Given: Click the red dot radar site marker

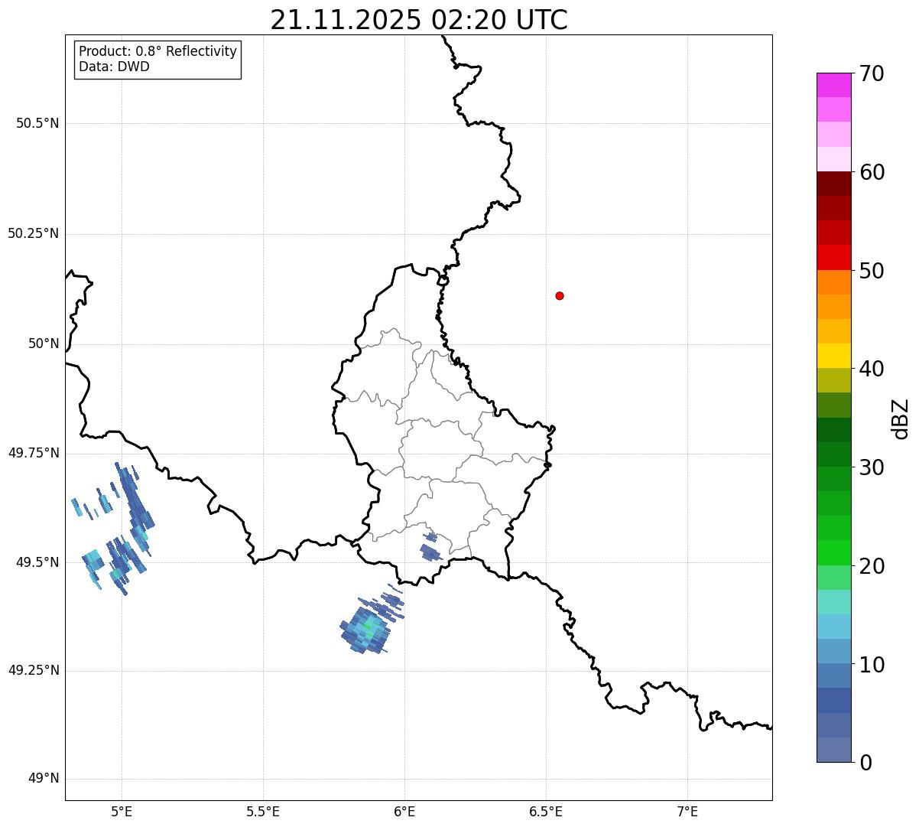Looking at the screenshot, I should [560, 295].
